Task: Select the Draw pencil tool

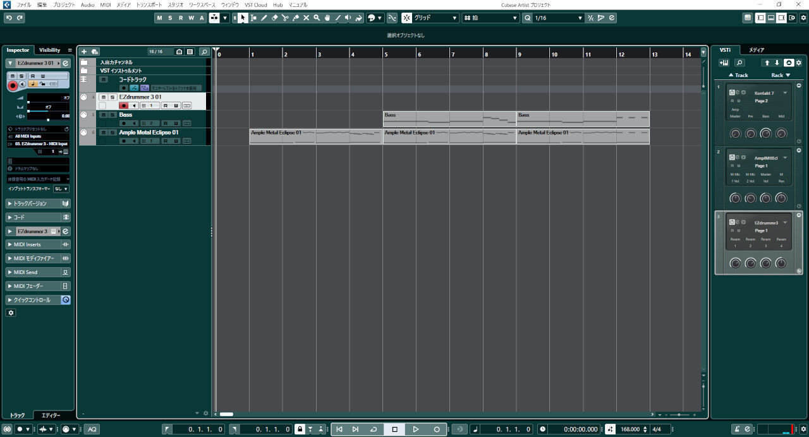Action: tap(264, 18)
